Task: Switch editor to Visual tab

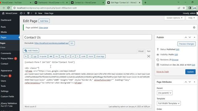Action: [141, 51]
